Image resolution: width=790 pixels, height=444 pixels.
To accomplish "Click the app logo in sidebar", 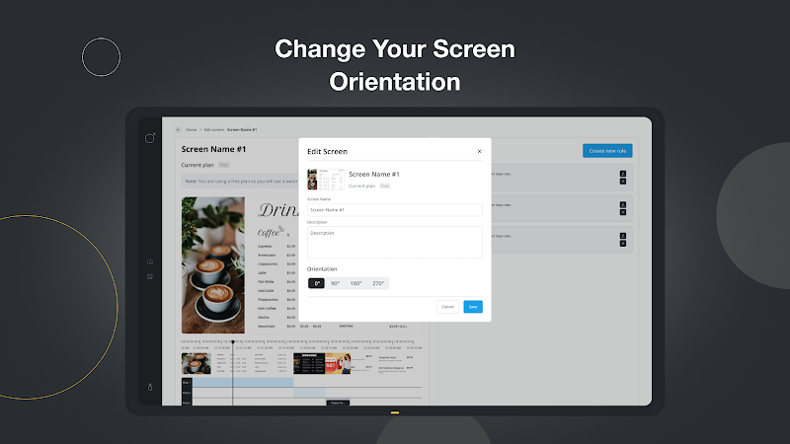I will (150, 139).
